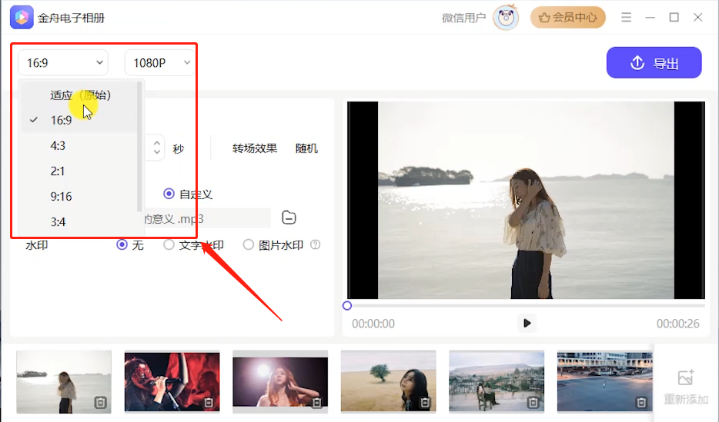Choose the 4:3 ratio option

79,145
